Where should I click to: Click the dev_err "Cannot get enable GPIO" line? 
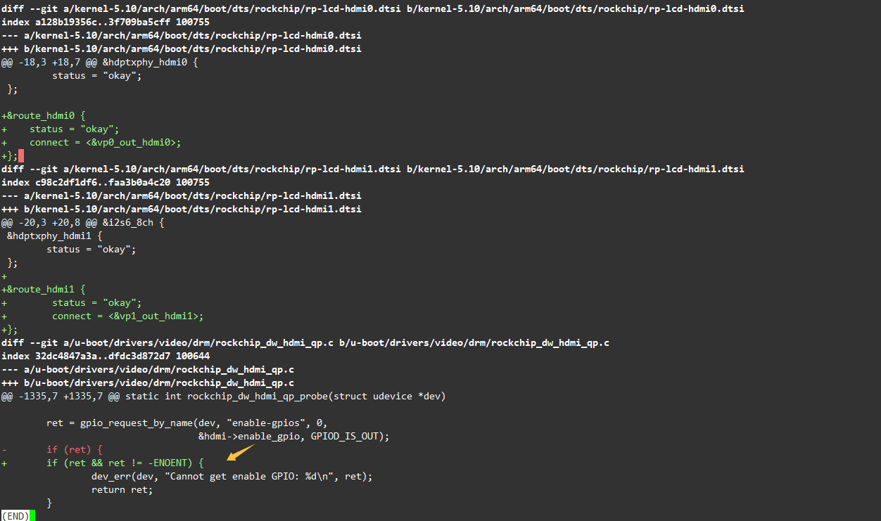tap(232, 476)
